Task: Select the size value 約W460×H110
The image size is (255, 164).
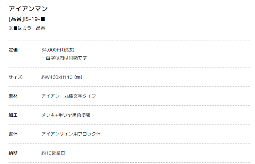Action: click(57, 77)
